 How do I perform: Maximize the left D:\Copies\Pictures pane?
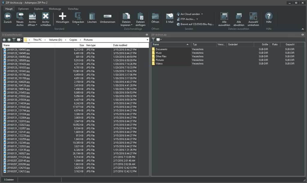147,35
